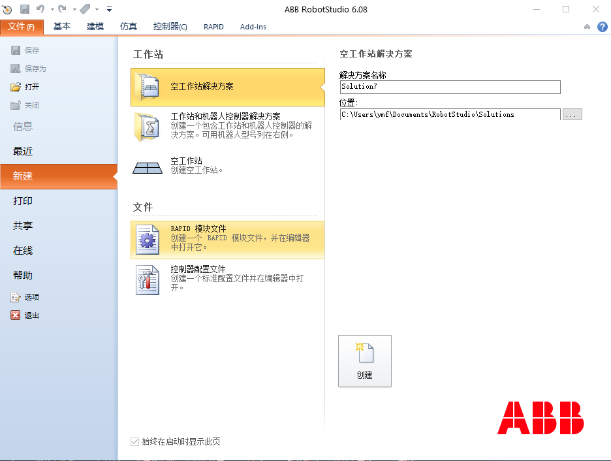Switch to the Add-Ins ribbon tab
The width and height of the screenshot is (611, 461).
(x=253, y=27)
